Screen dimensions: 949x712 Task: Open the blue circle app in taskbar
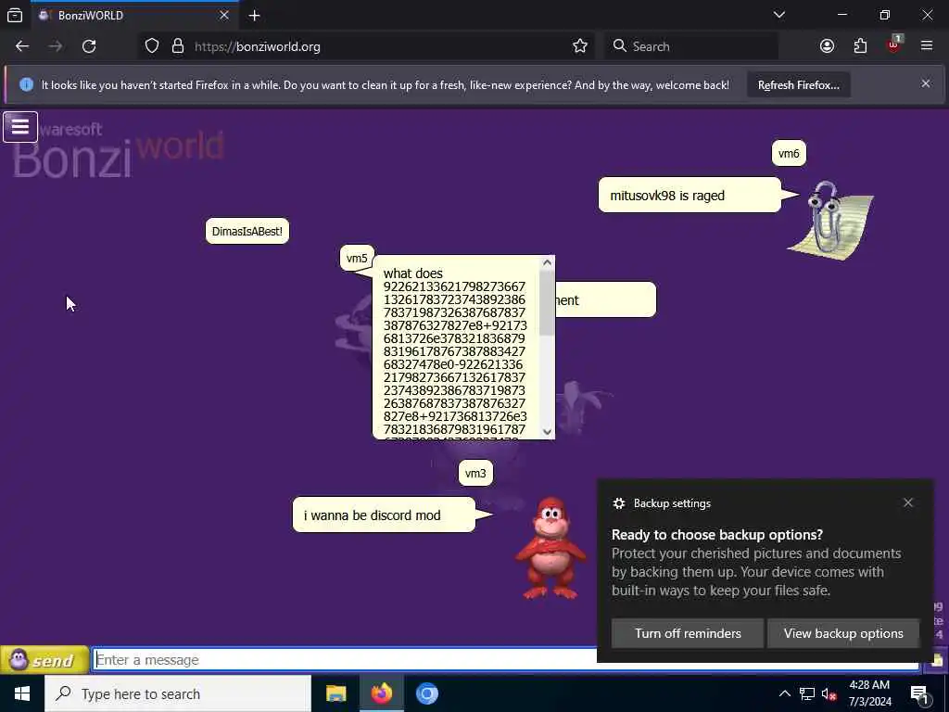[x=426, y=693]
